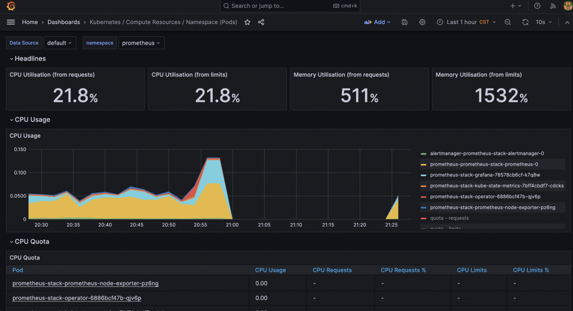Open pod link prometheus-stack-prometheus-node-exporter-pz6ng

(x=86, y=283)
